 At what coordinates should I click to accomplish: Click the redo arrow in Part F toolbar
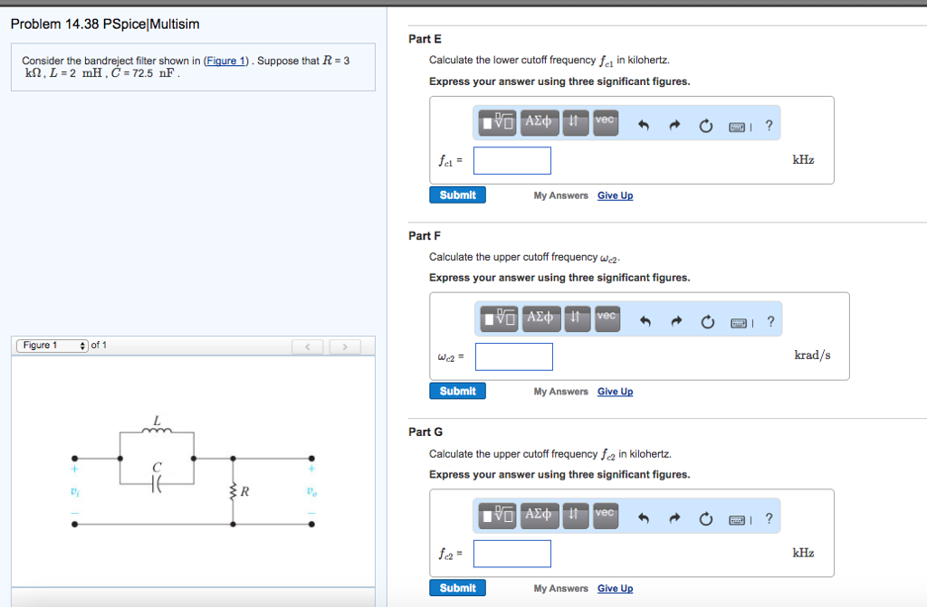pyautogui.click(x=676, y=320)
